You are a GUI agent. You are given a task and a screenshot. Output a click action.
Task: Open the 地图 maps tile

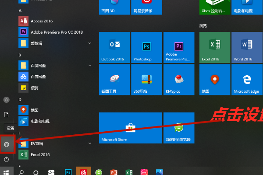pyautogui.click(x=215, y=80)
